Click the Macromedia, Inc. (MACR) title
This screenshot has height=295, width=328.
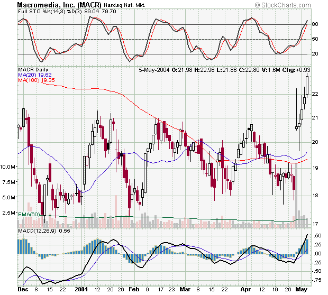point(59,5)
